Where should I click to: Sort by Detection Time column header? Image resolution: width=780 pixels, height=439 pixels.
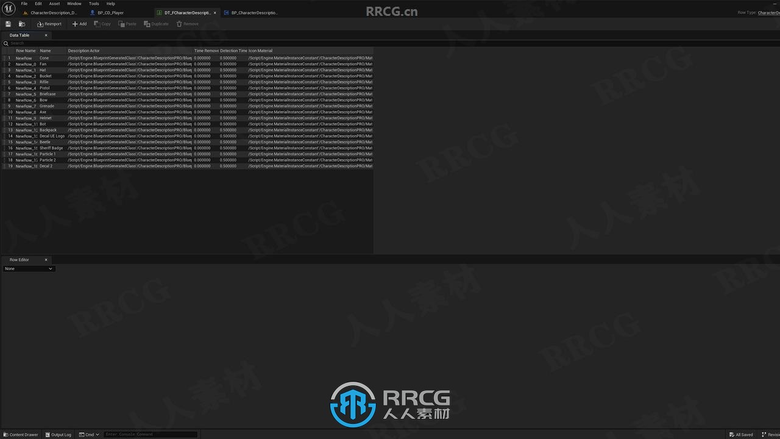pos(233,51)
